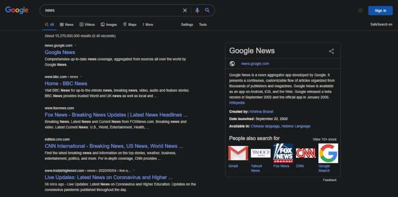Viewport: 398px width, 197px height.
Task: Open the Fox News Channel logo thumbnail
Action: click(283, 153)
